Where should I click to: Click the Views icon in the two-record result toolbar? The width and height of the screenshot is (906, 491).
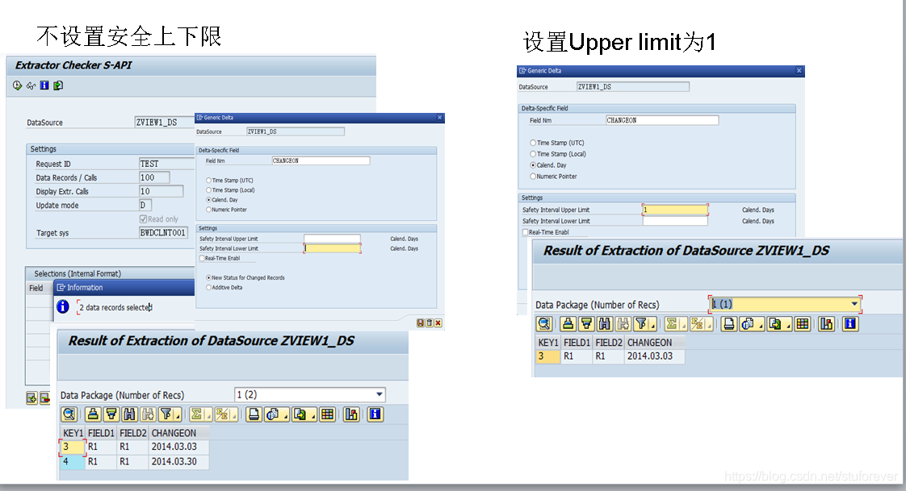[273, 414]
